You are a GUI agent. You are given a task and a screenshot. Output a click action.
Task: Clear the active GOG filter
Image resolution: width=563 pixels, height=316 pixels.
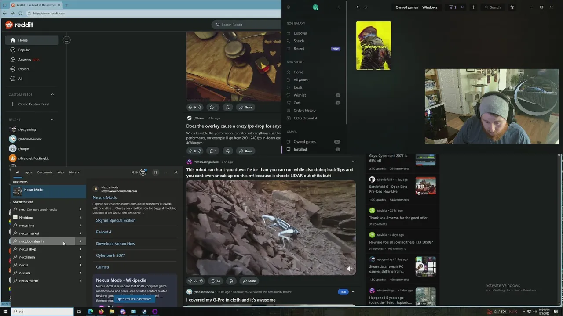tap(462, 7)
